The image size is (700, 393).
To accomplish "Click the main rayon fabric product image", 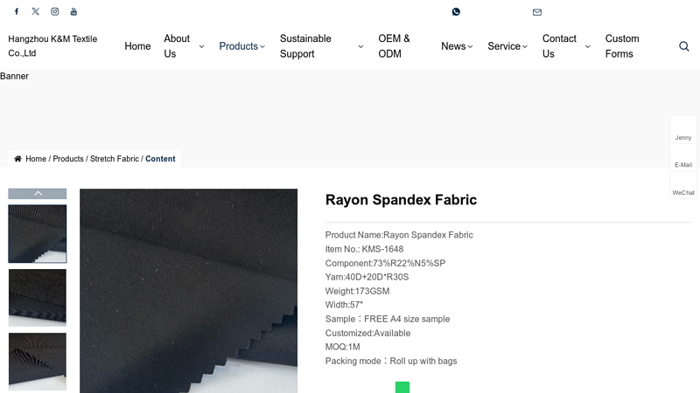I will [x=188, y=291].
